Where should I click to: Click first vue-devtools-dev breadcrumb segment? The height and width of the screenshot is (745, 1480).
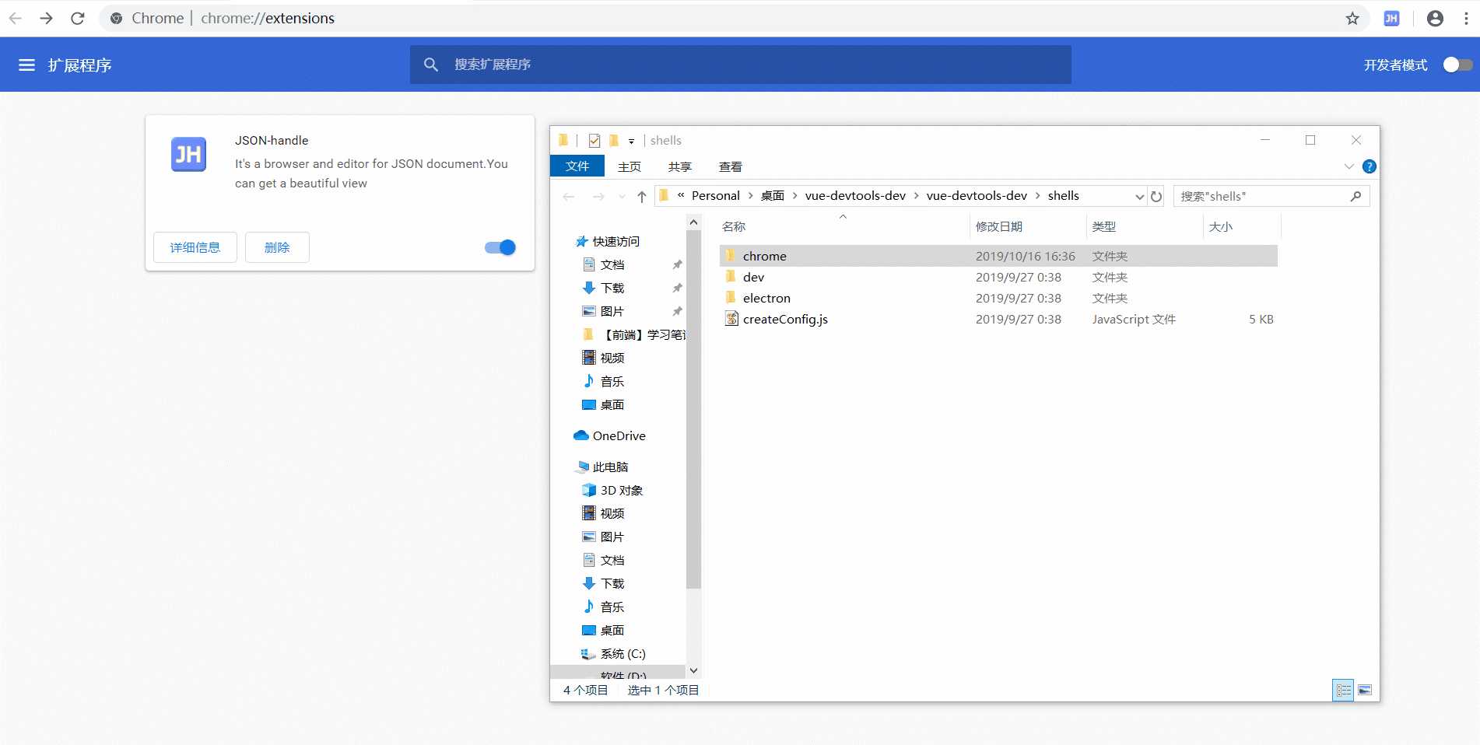click(855, 196)
